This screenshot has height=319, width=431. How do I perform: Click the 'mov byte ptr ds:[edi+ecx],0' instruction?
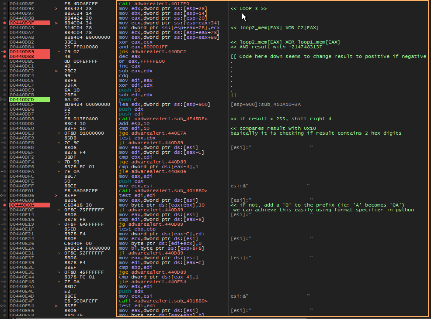[160, 243]
